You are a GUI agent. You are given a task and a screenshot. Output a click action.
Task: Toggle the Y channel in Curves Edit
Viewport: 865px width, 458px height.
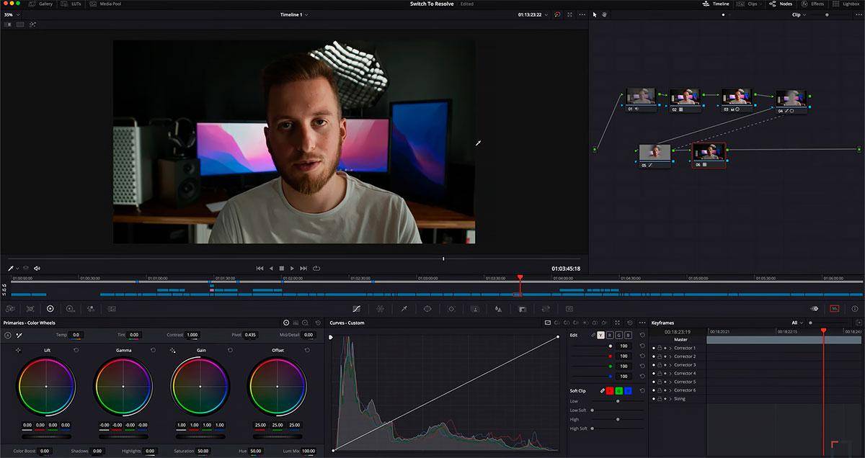[x=600, y=335]
